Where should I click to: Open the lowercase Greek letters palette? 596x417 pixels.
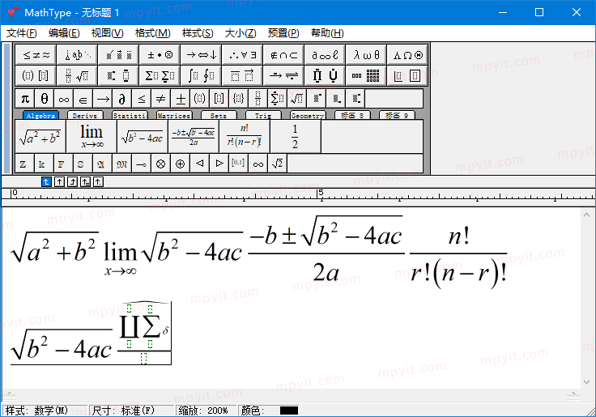(x=366, y=55)
